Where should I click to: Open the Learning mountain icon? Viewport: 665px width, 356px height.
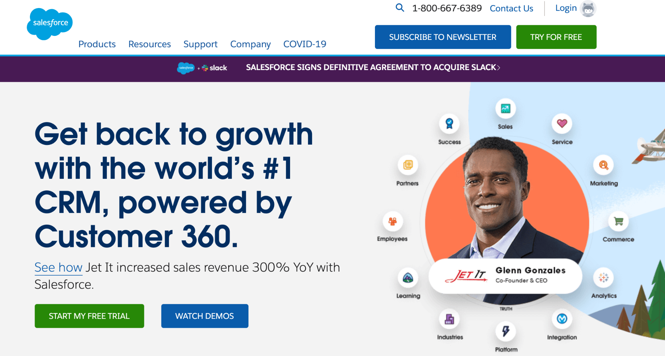(408, 278)
